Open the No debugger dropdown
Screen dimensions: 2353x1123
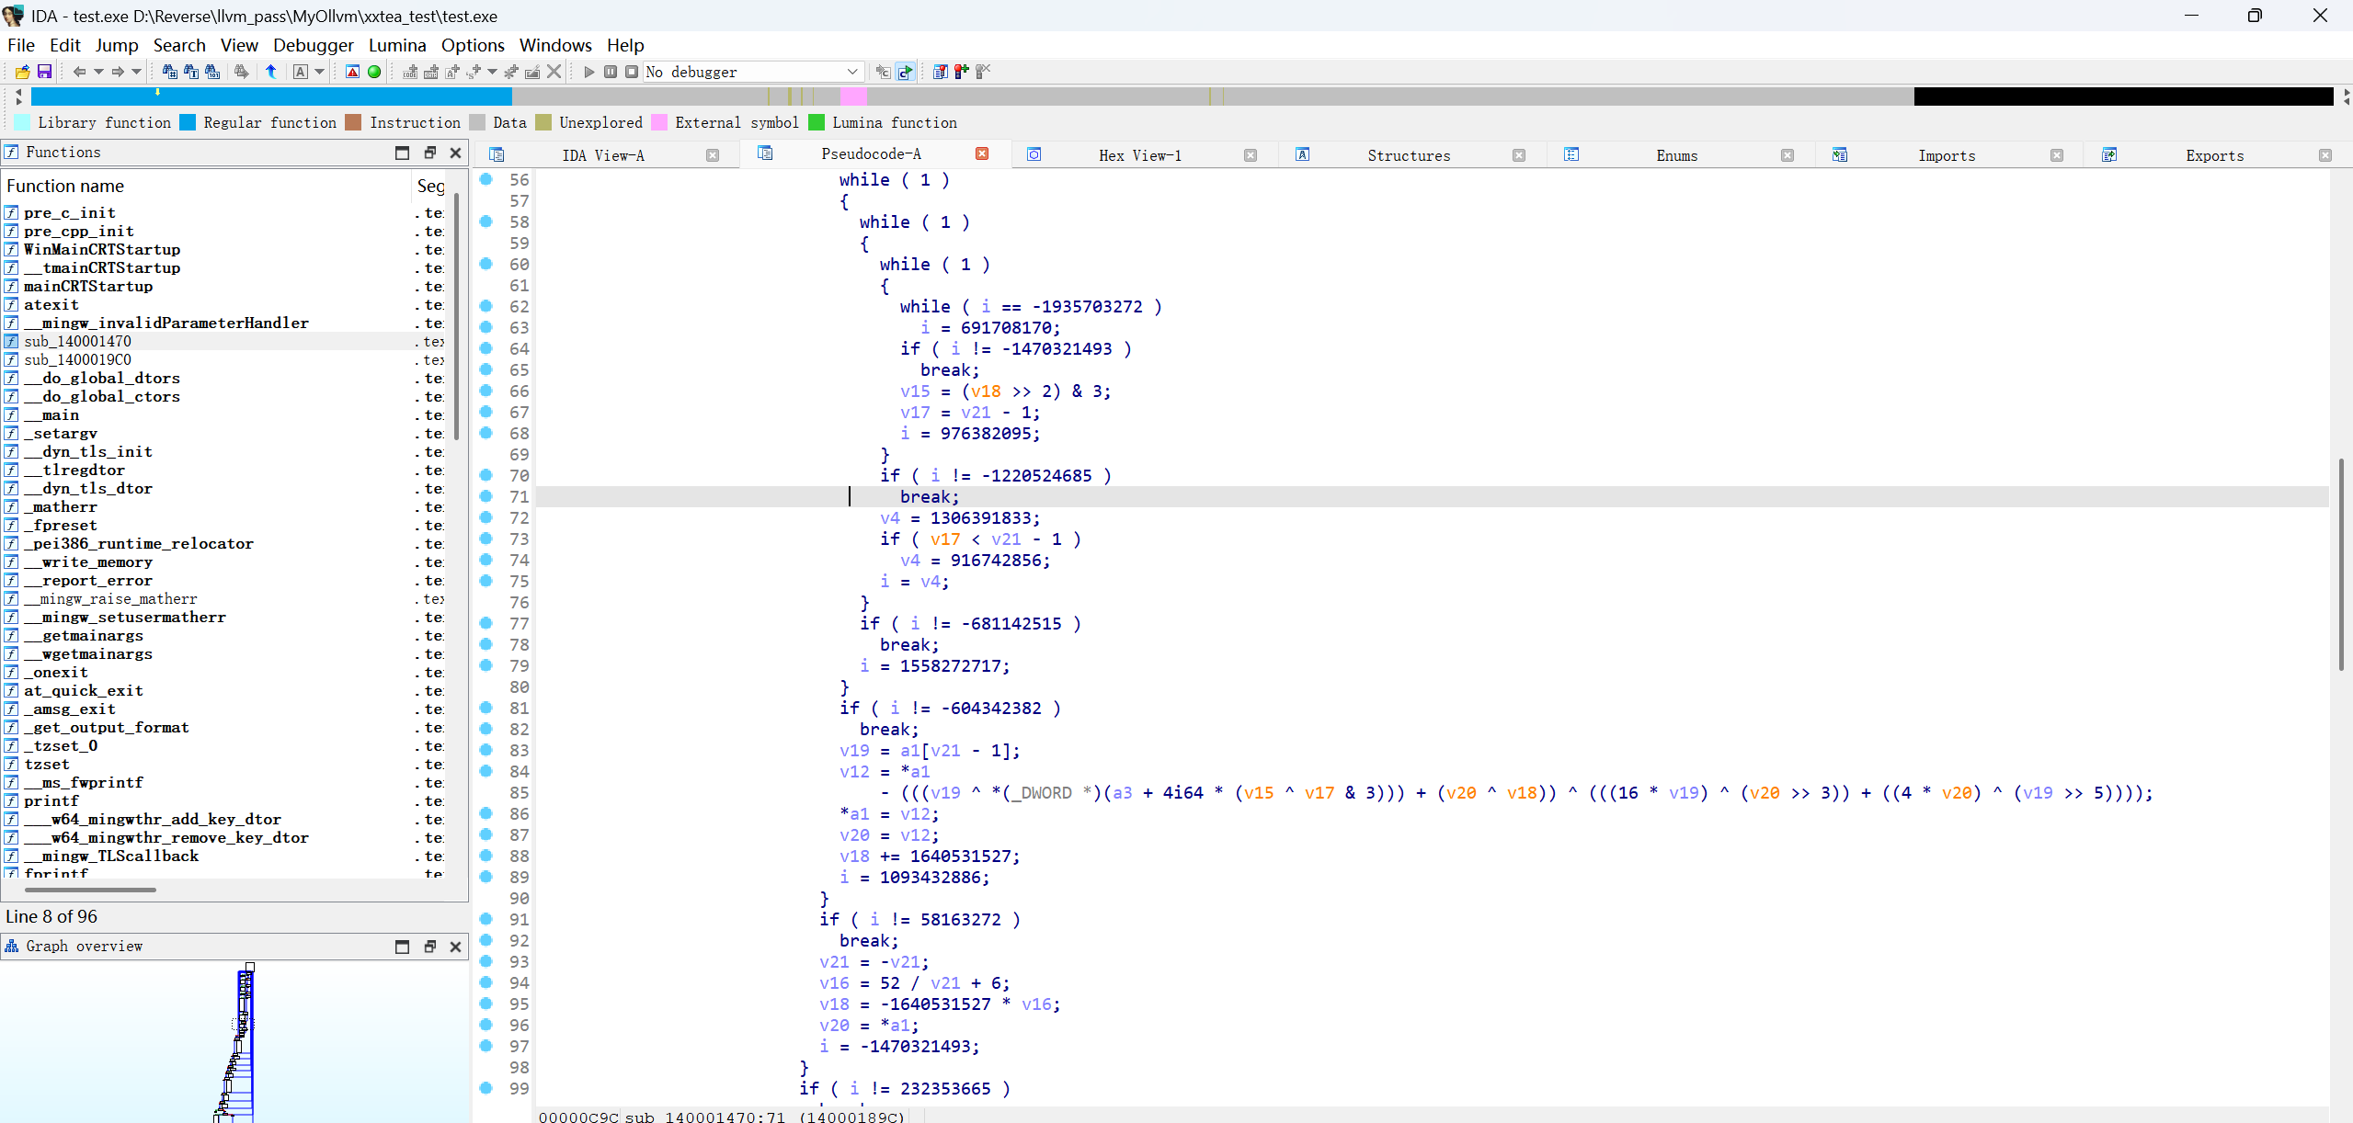(x=851, y=72)
